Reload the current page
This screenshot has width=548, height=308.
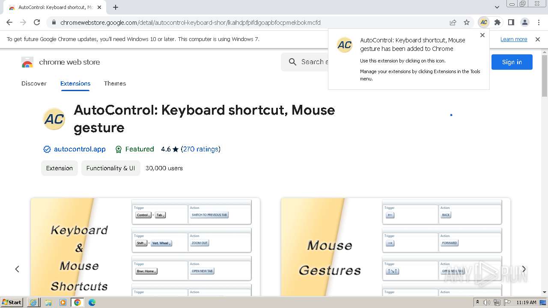tap(37, 22)
